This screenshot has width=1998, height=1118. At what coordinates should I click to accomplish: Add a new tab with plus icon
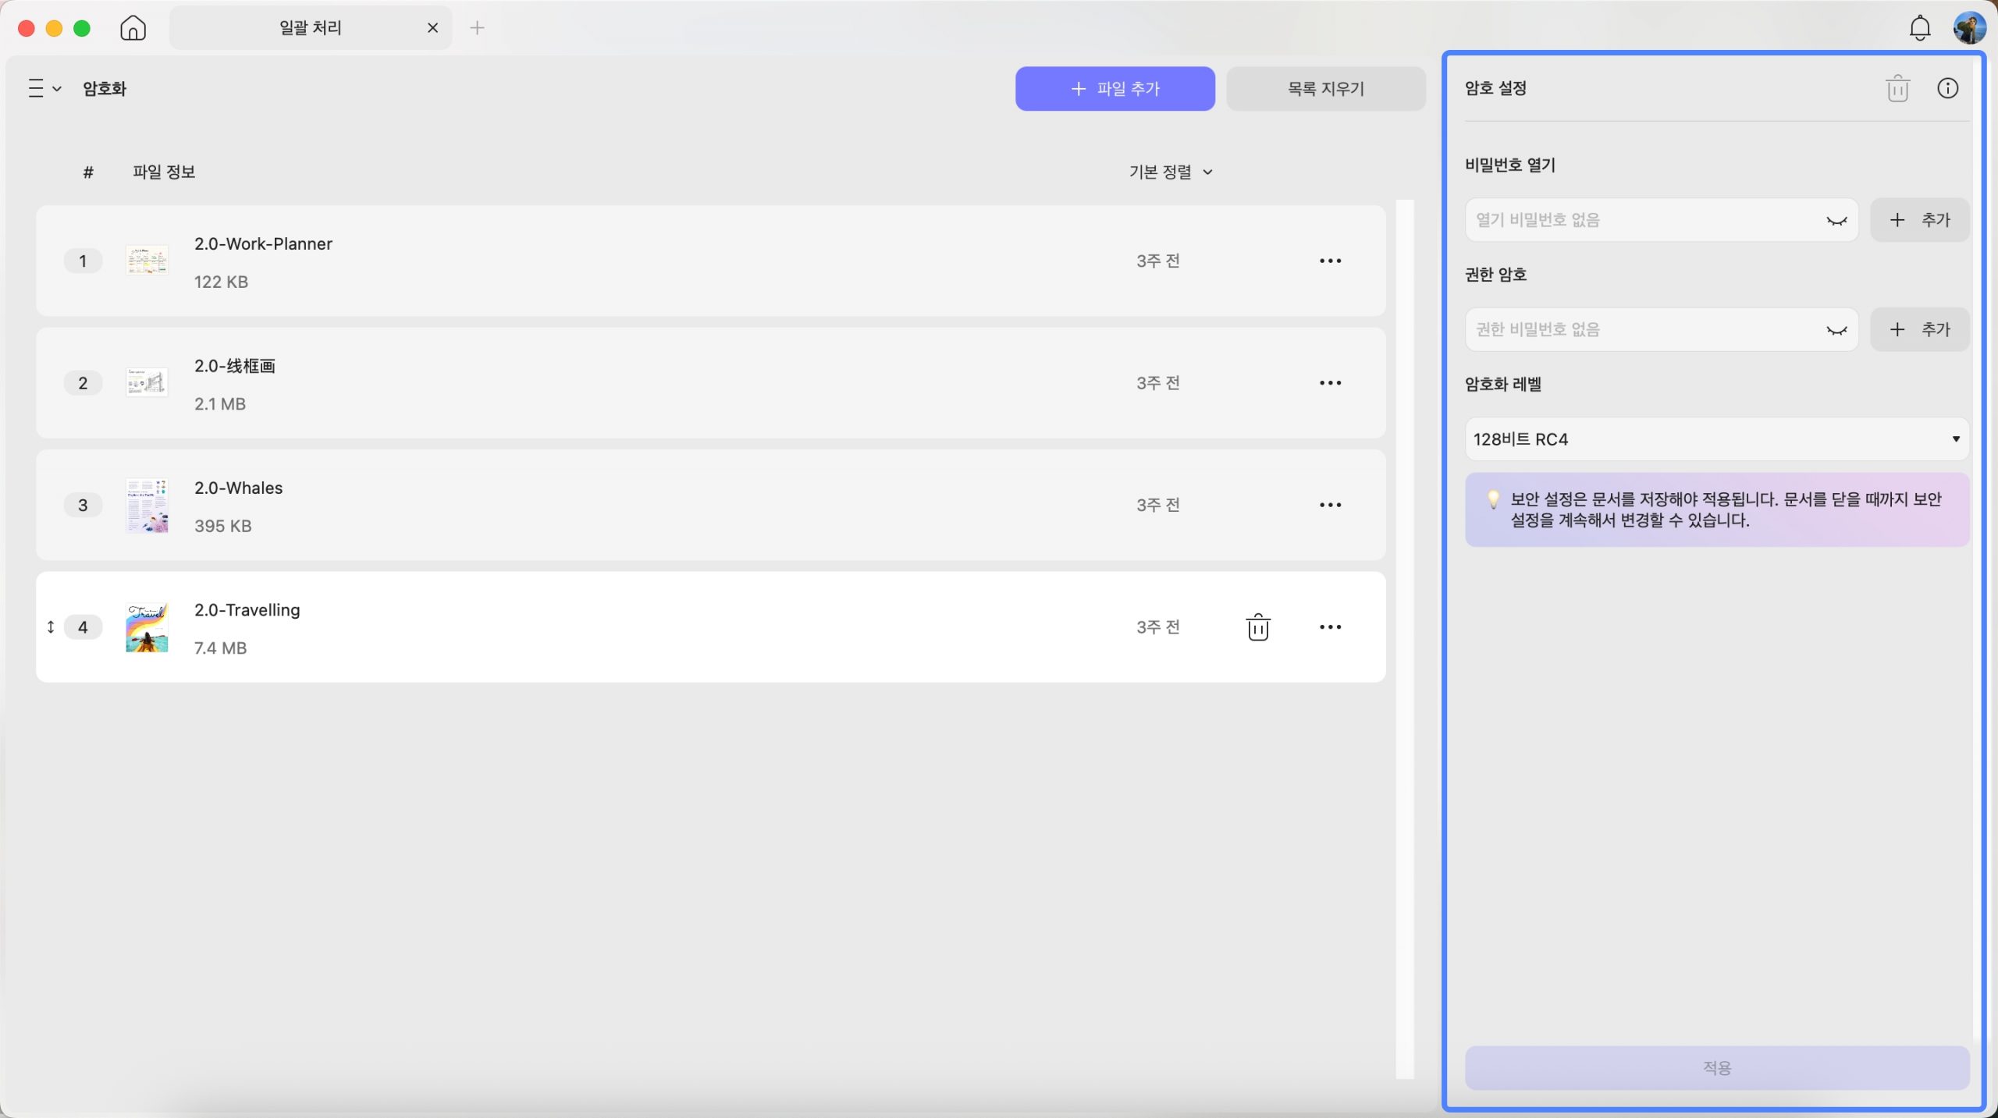[x=477, y=28]
